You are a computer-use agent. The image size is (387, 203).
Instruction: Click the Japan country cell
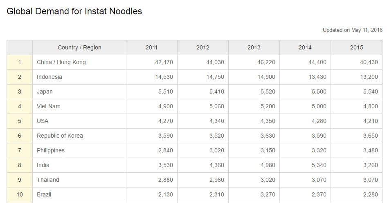[x=45, y=91]
